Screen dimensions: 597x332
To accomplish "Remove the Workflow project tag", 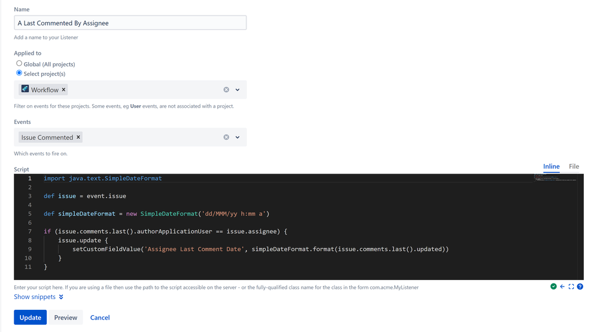I will [x=63, y=90].
